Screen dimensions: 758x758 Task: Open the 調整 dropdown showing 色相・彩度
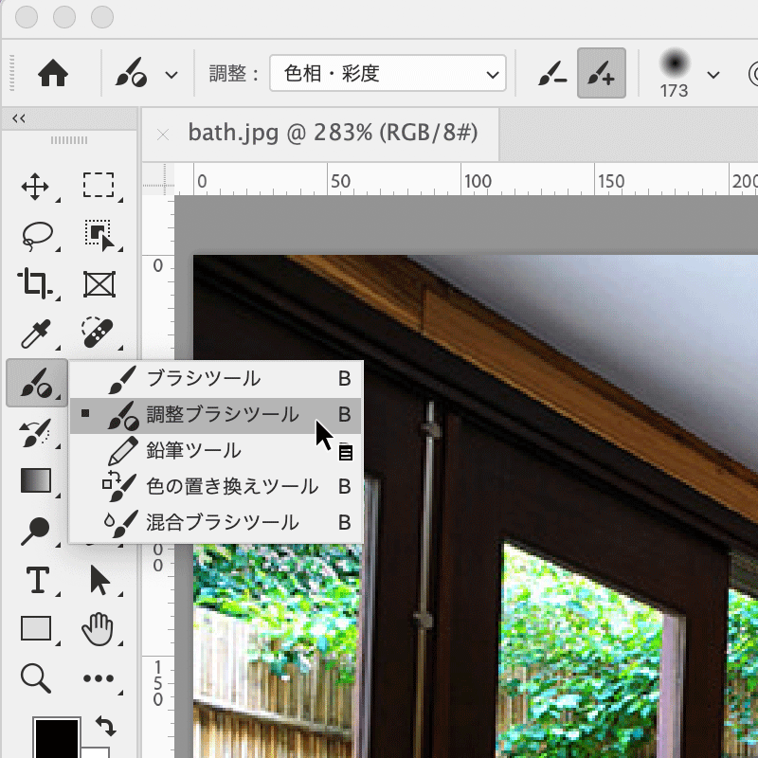pyautogui.click(x=388, y=74)
